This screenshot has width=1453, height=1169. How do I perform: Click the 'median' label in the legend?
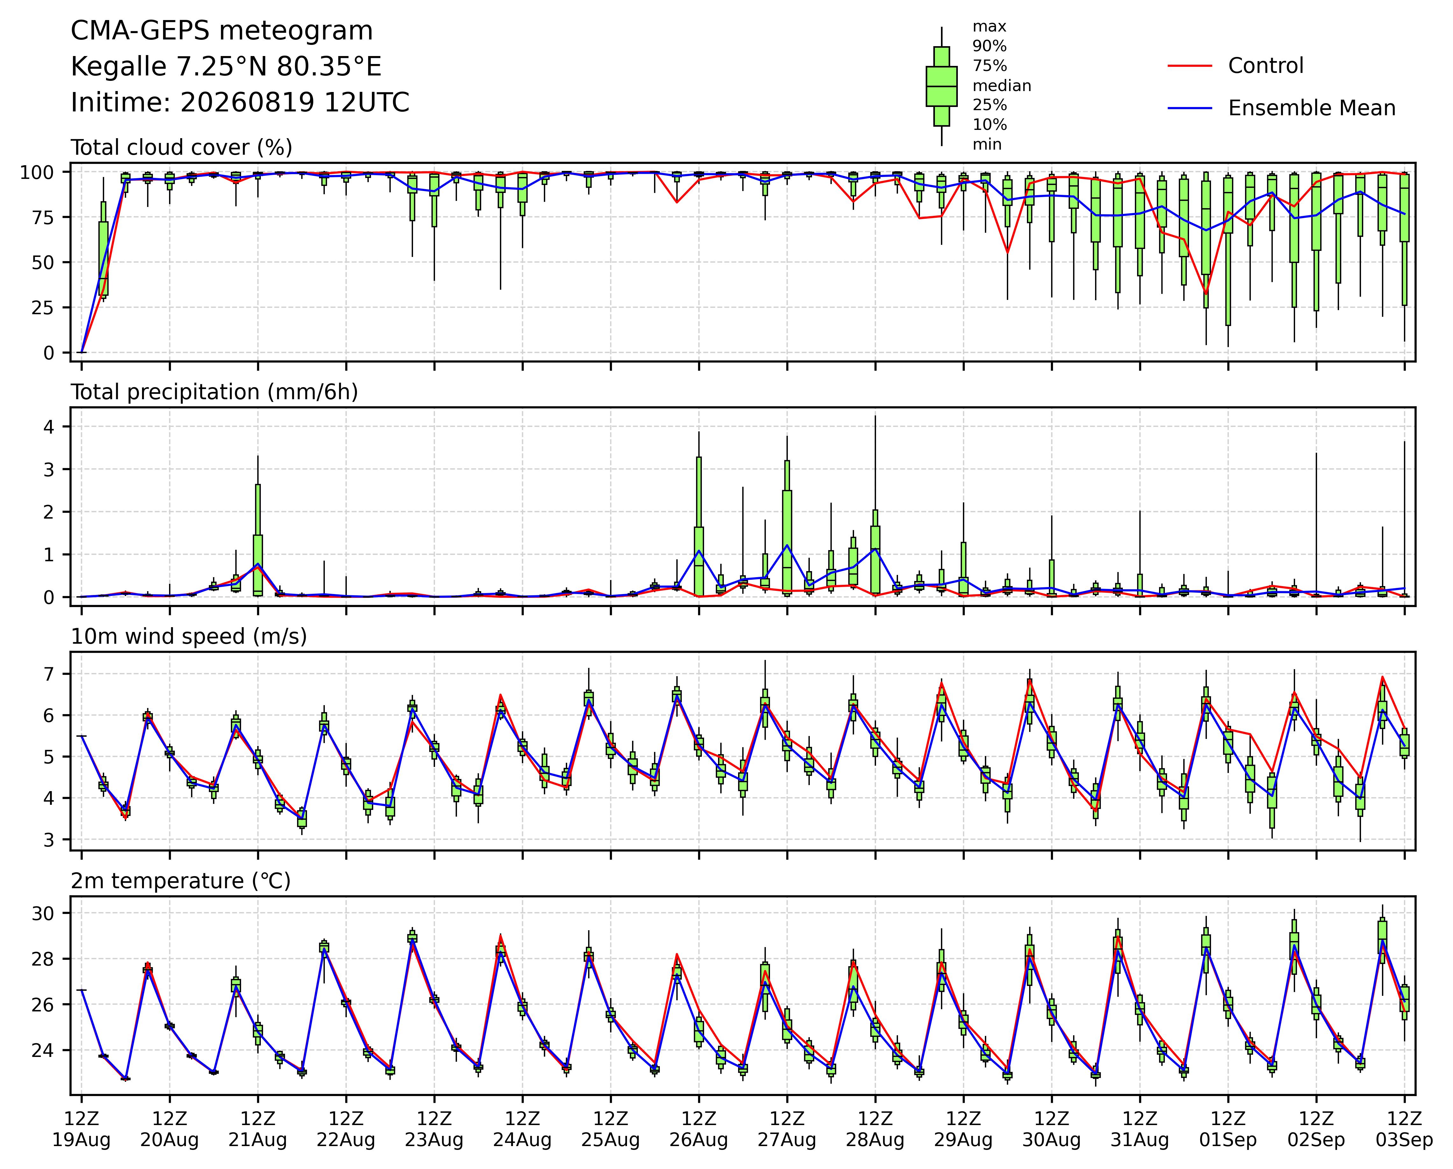1001,86
